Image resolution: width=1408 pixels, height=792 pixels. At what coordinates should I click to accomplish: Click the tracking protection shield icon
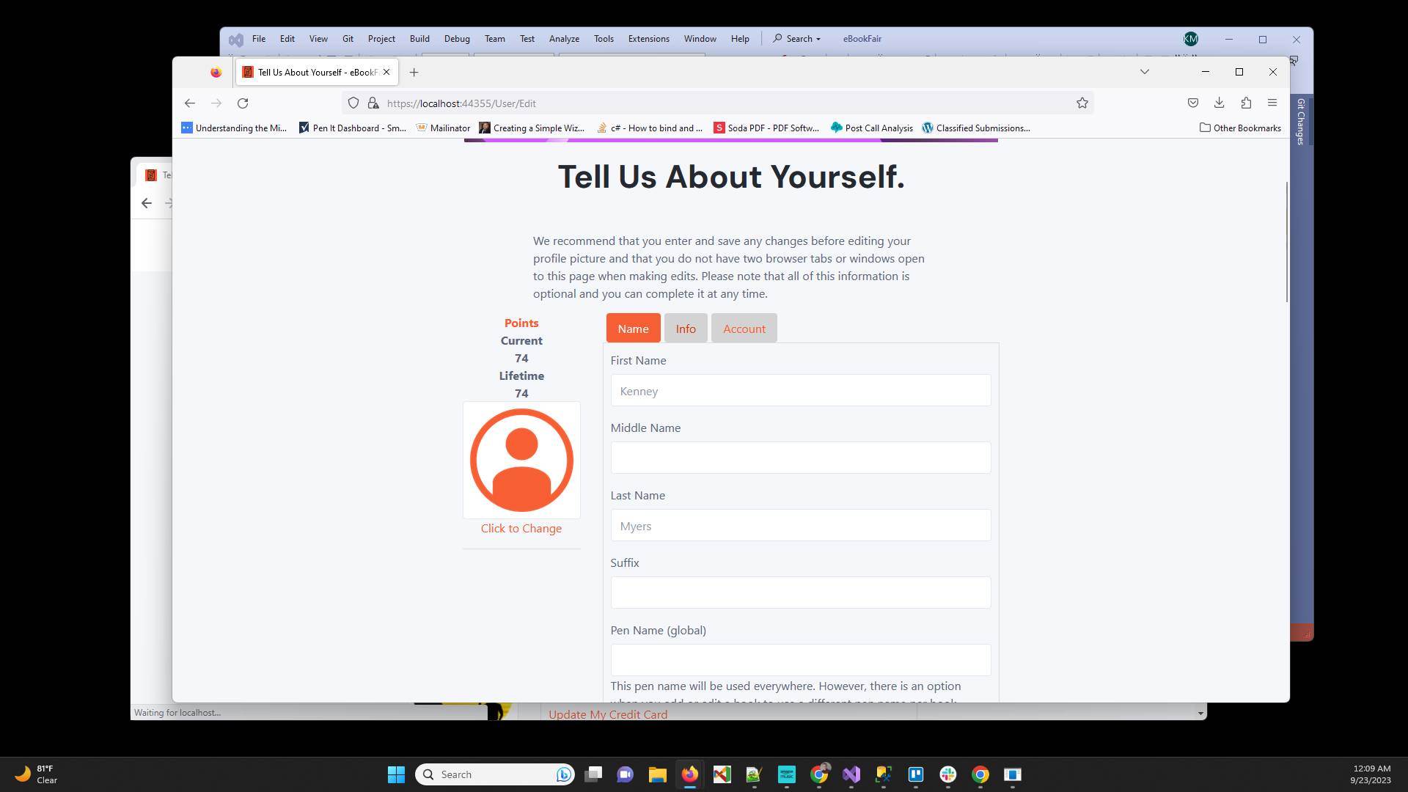(x=353, y=103)
